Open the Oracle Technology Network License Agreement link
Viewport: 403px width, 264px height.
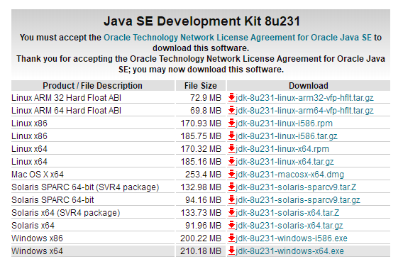pyautogui.click(x=238, y=38)
